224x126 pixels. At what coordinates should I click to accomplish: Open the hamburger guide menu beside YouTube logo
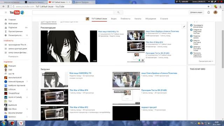coord(6,13)
